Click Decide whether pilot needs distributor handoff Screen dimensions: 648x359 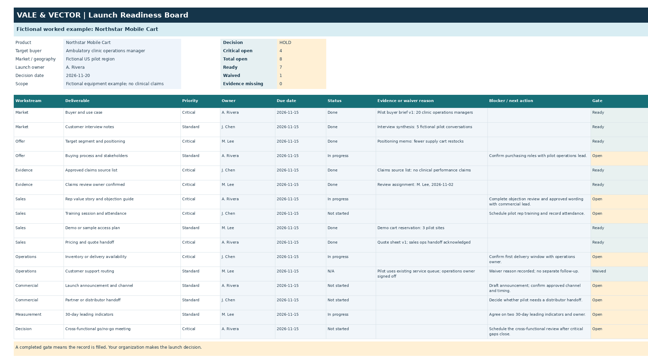pyautogui.click(x=539, y=303)
